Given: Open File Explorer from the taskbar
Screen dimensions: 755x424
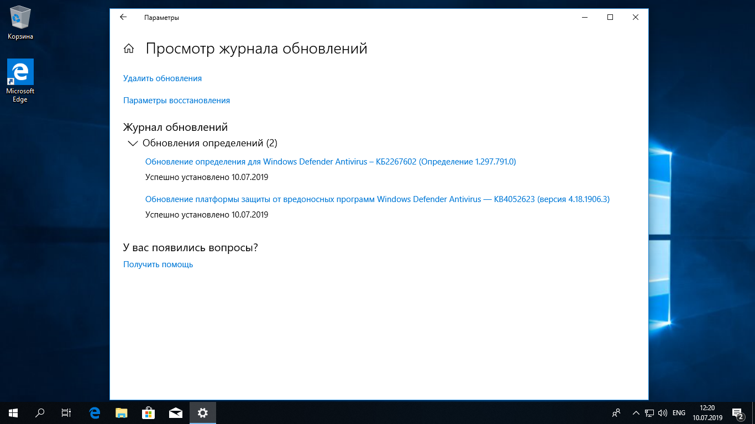Looking at the screenshot, I should click(x=121, y=412).
